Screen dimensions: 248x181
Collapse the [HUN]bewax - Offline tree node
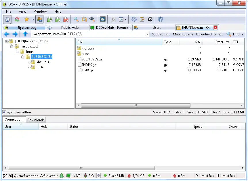6,41
